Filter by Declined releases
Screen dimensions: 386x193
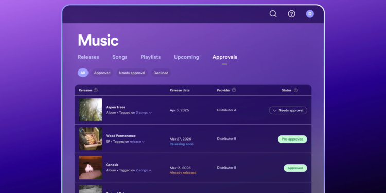click(x=161, y=73)
